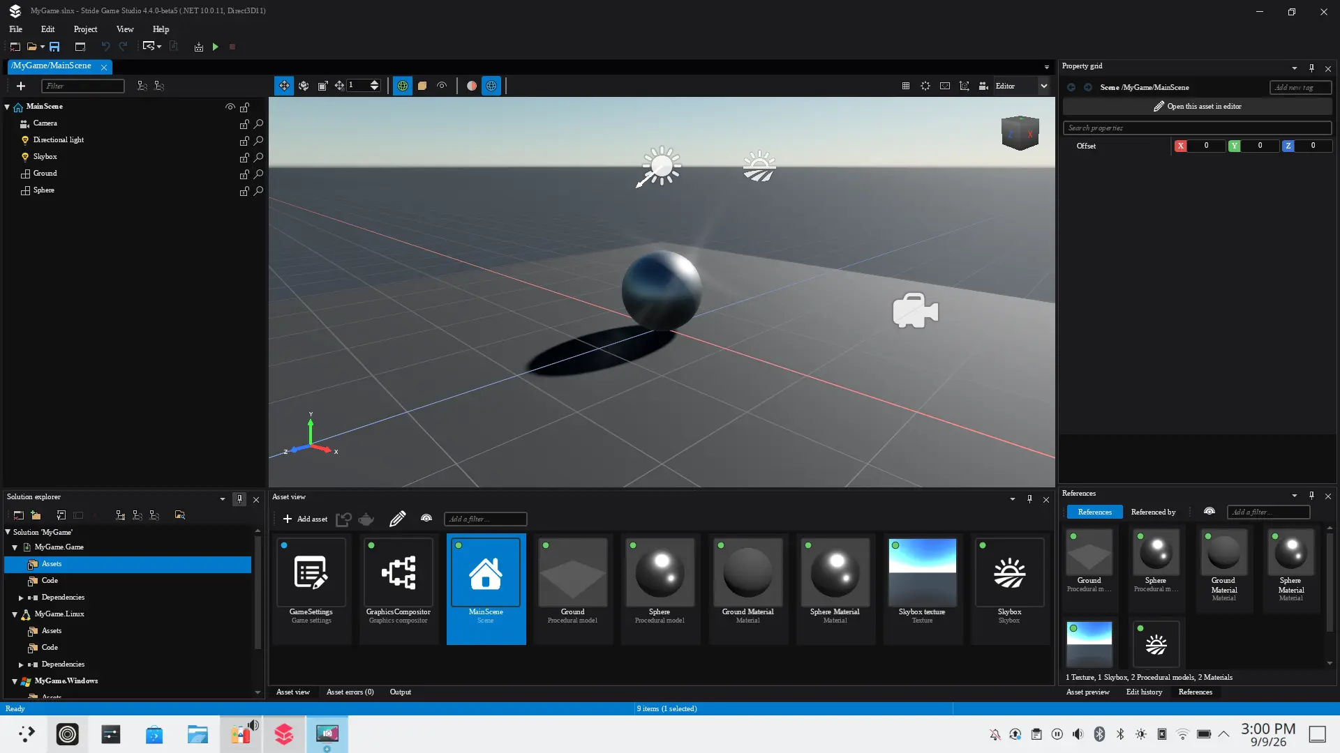Click the red X offset axis label
The width and height of the screenshot is (1340, 753).
(x=1180, y=146)
